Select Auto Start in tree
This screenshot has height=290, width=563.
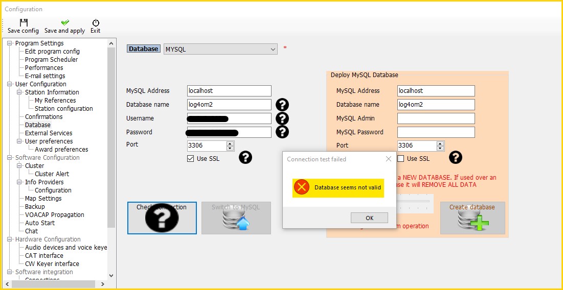pos(40,223)
